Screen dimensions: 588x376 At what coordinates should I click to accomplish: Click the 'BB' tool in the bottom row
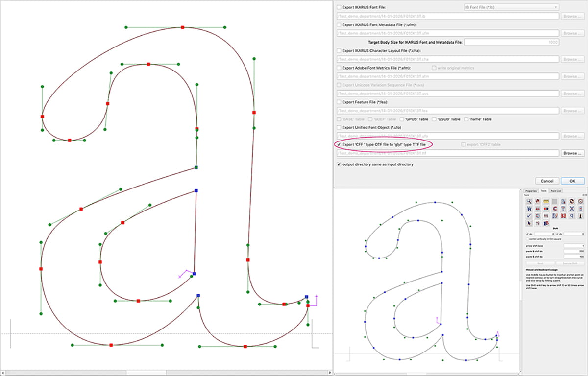coord(546,223)
